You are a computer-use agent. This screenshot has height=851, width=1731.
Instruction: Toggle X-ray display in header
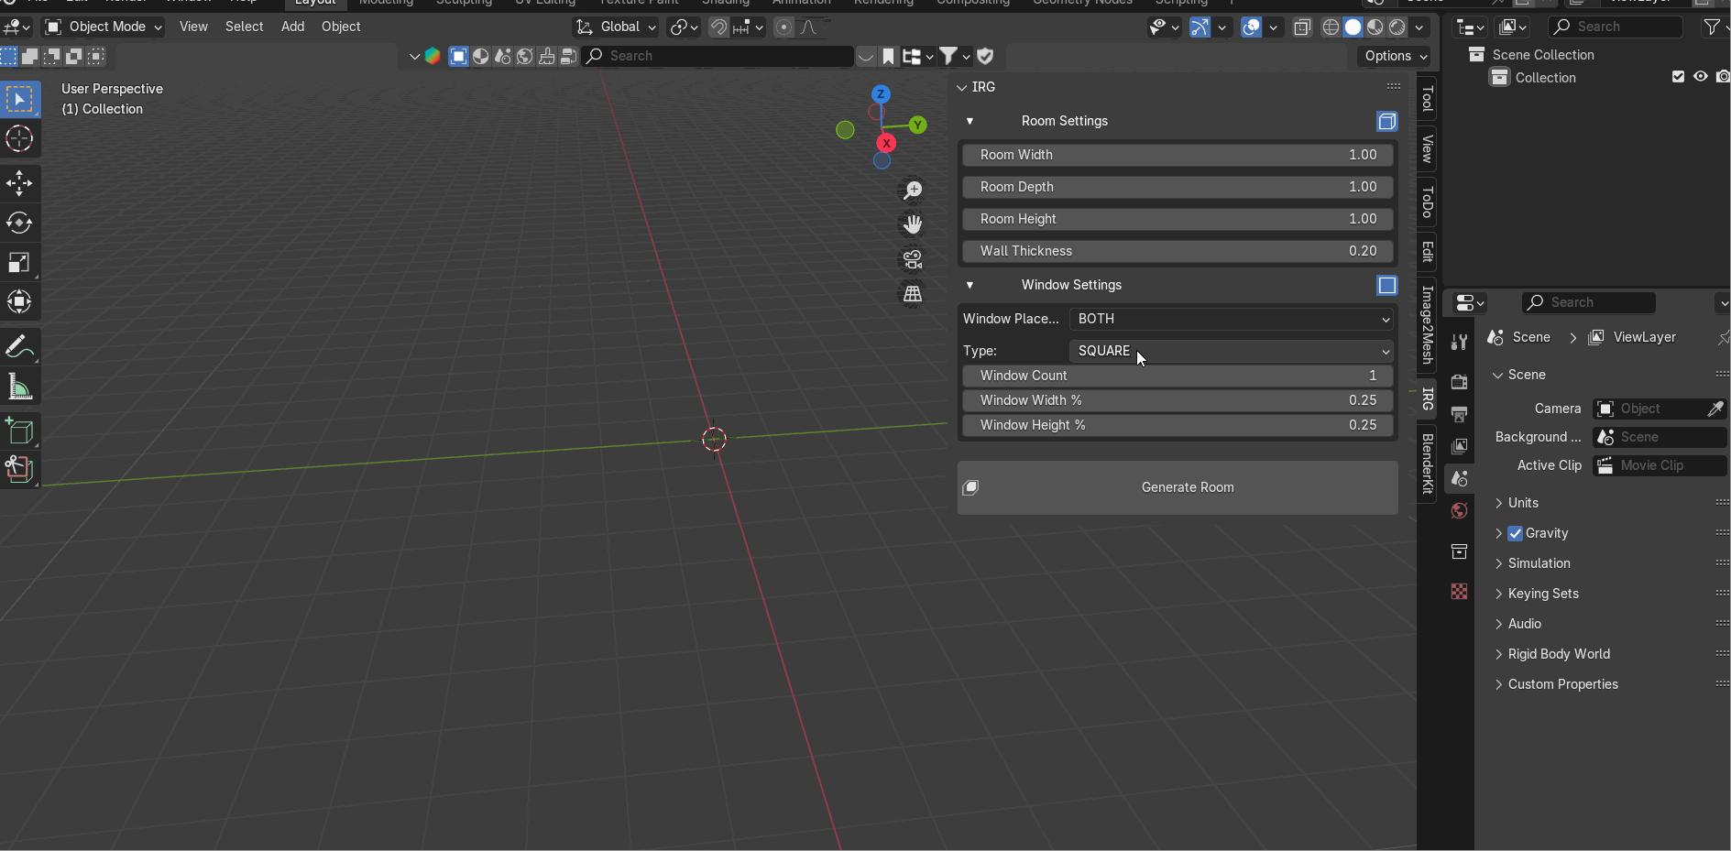point(1302,27)
